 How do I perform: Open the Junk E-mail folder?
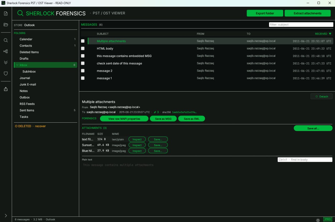coord(46,84)
